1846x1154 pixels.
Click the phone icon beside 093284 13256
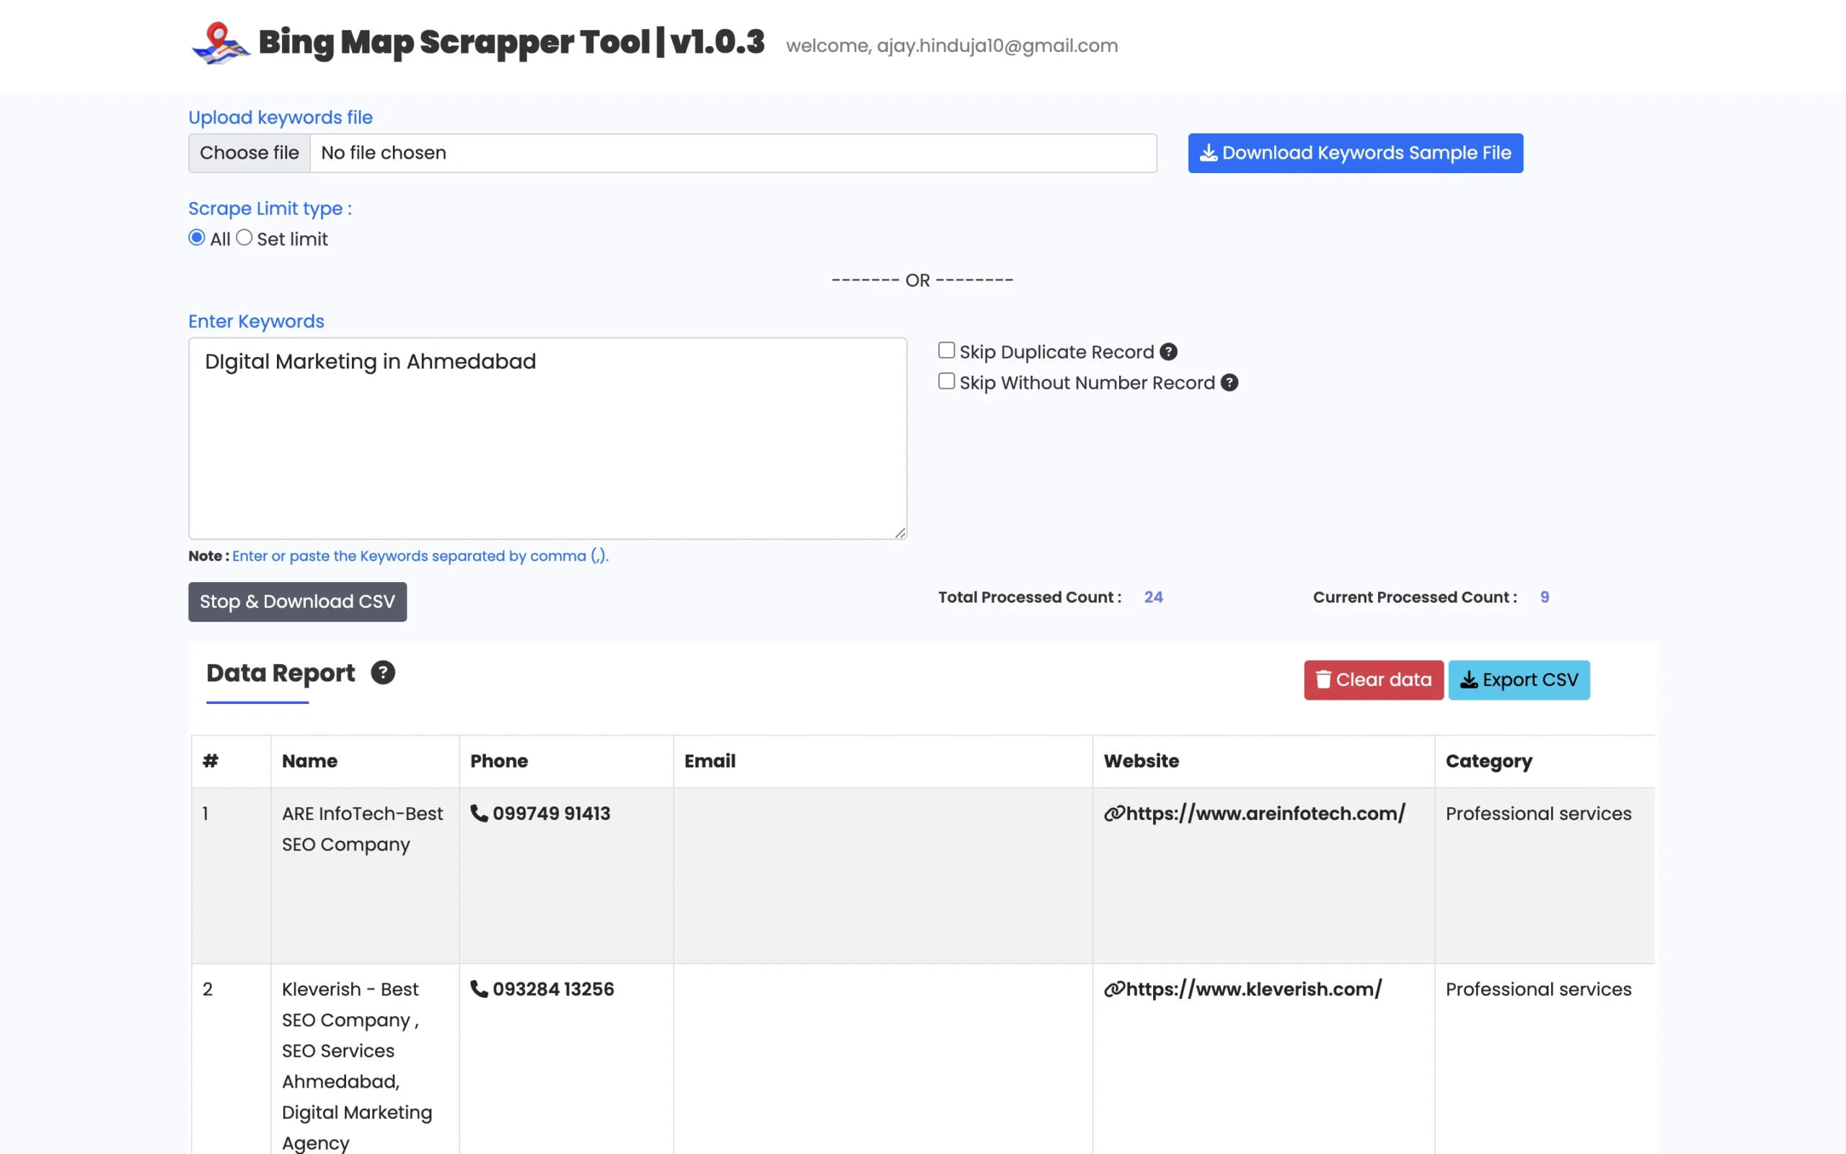(x=479, y=988)
